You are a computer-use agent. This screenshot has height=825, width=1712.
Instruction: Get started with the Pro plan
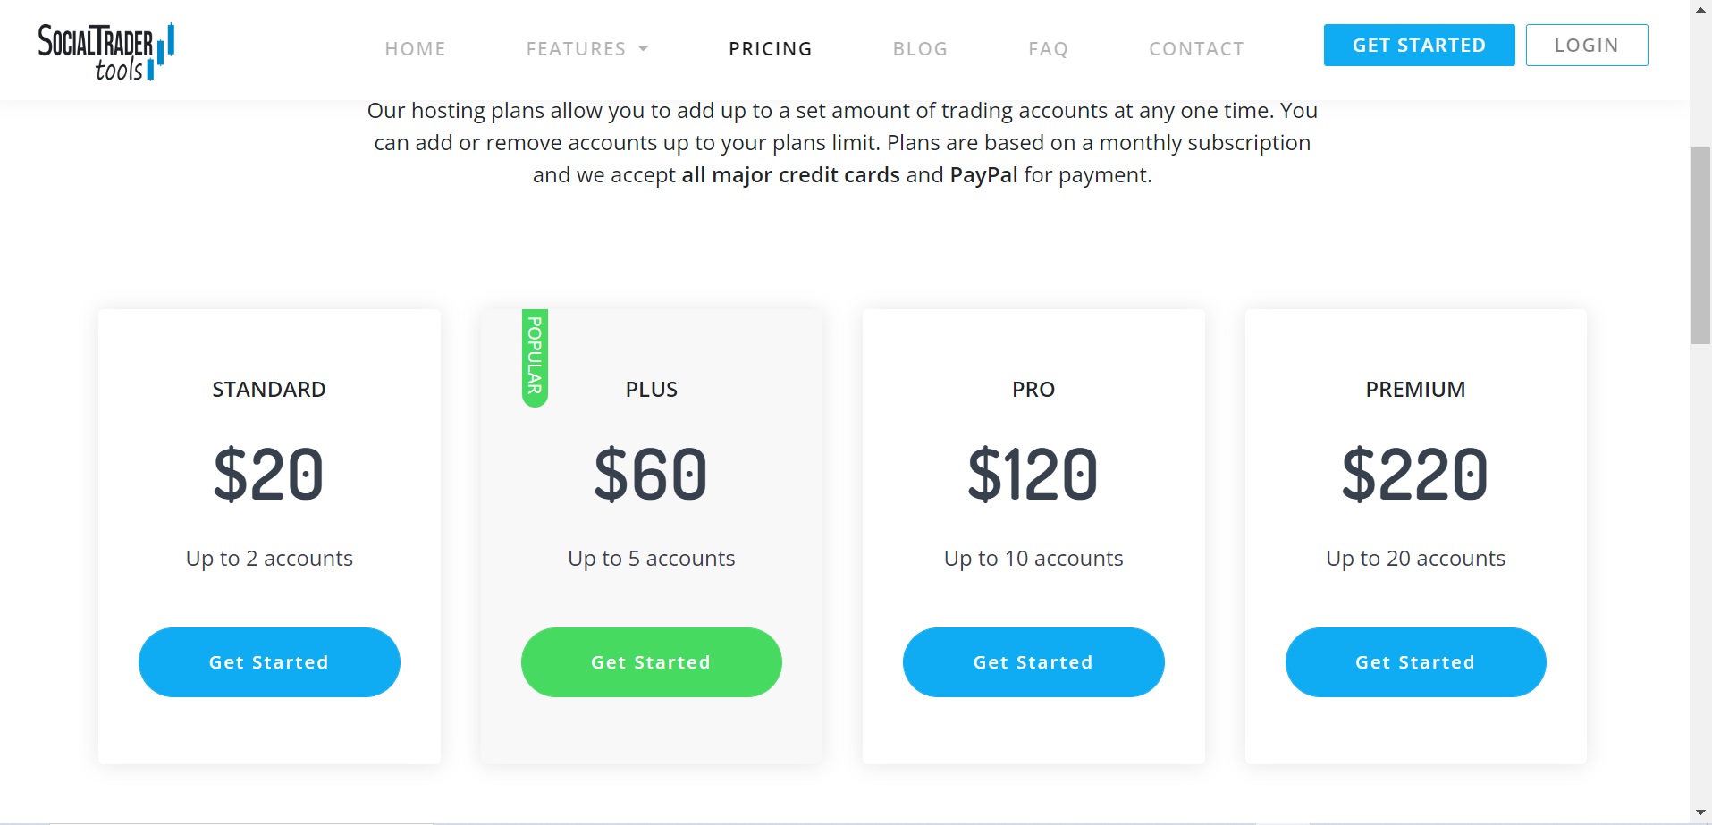tap(1033, 662)
